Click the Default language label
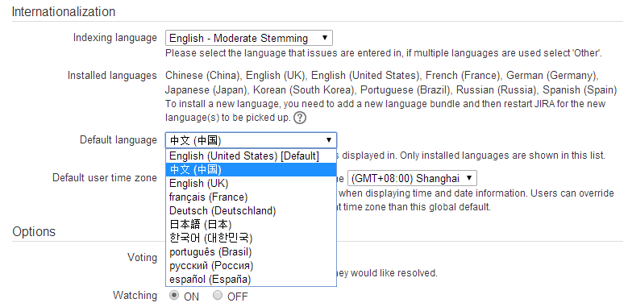This screenshot has height=307, width=628. click(119, 140)
